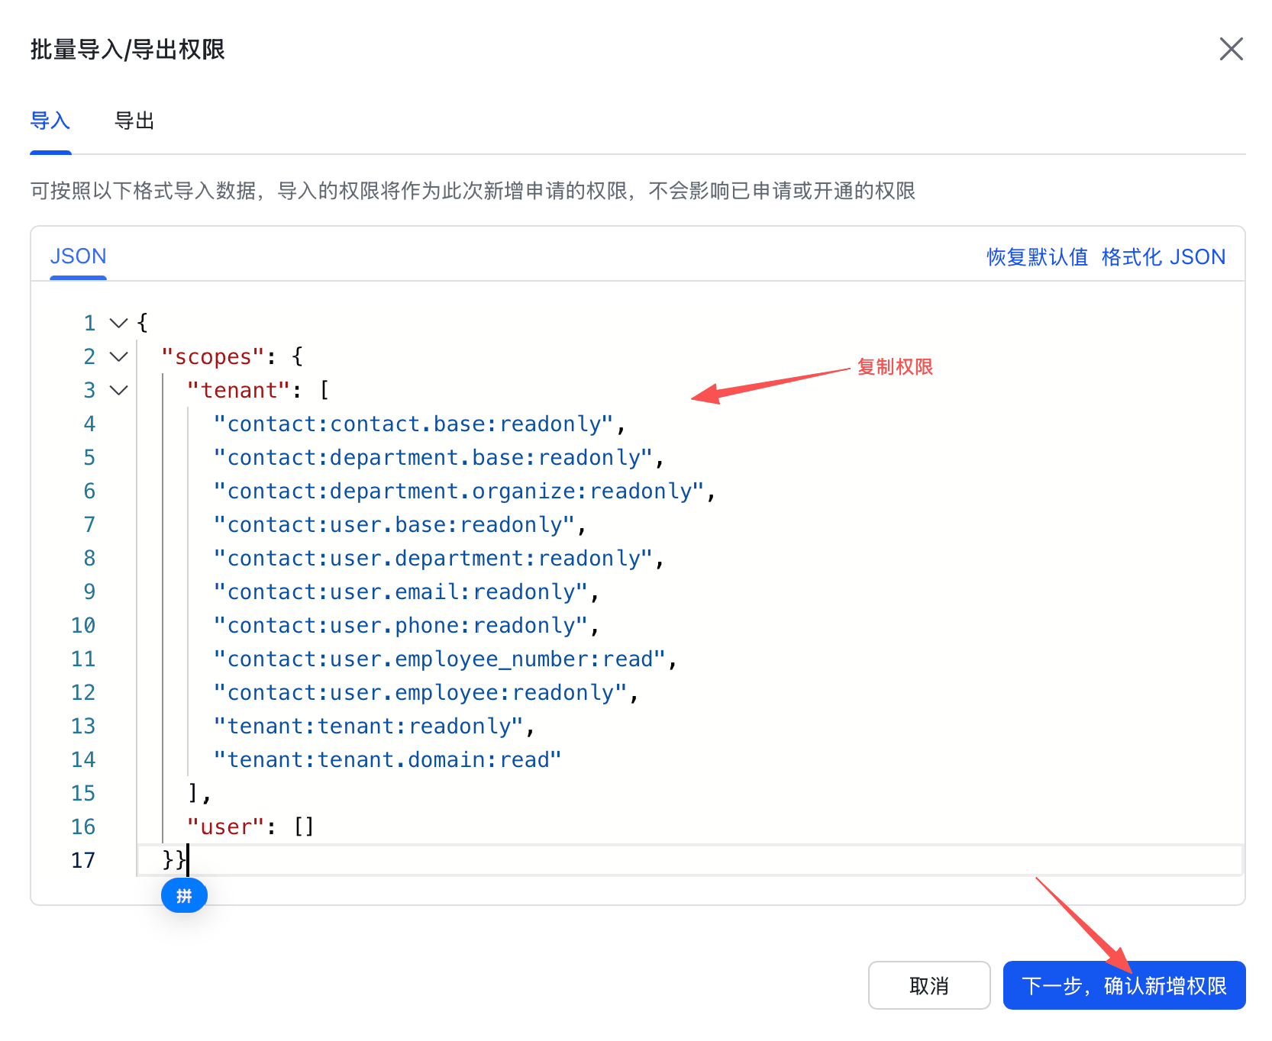Collapse the tenant array on line 3
This screenshot has height=1041, width=1272.
(x=118, y=390)
